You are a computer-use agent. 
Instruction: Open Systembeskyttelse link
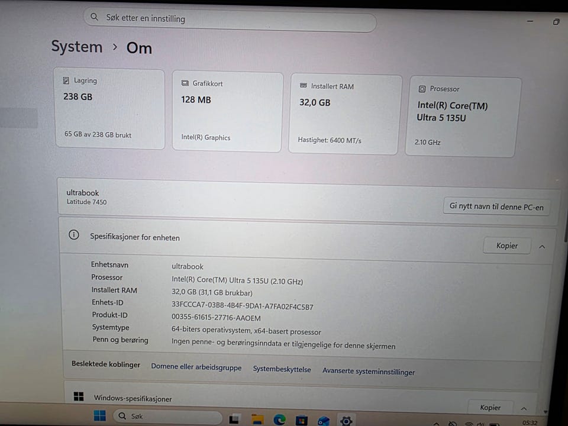point(282,369)
